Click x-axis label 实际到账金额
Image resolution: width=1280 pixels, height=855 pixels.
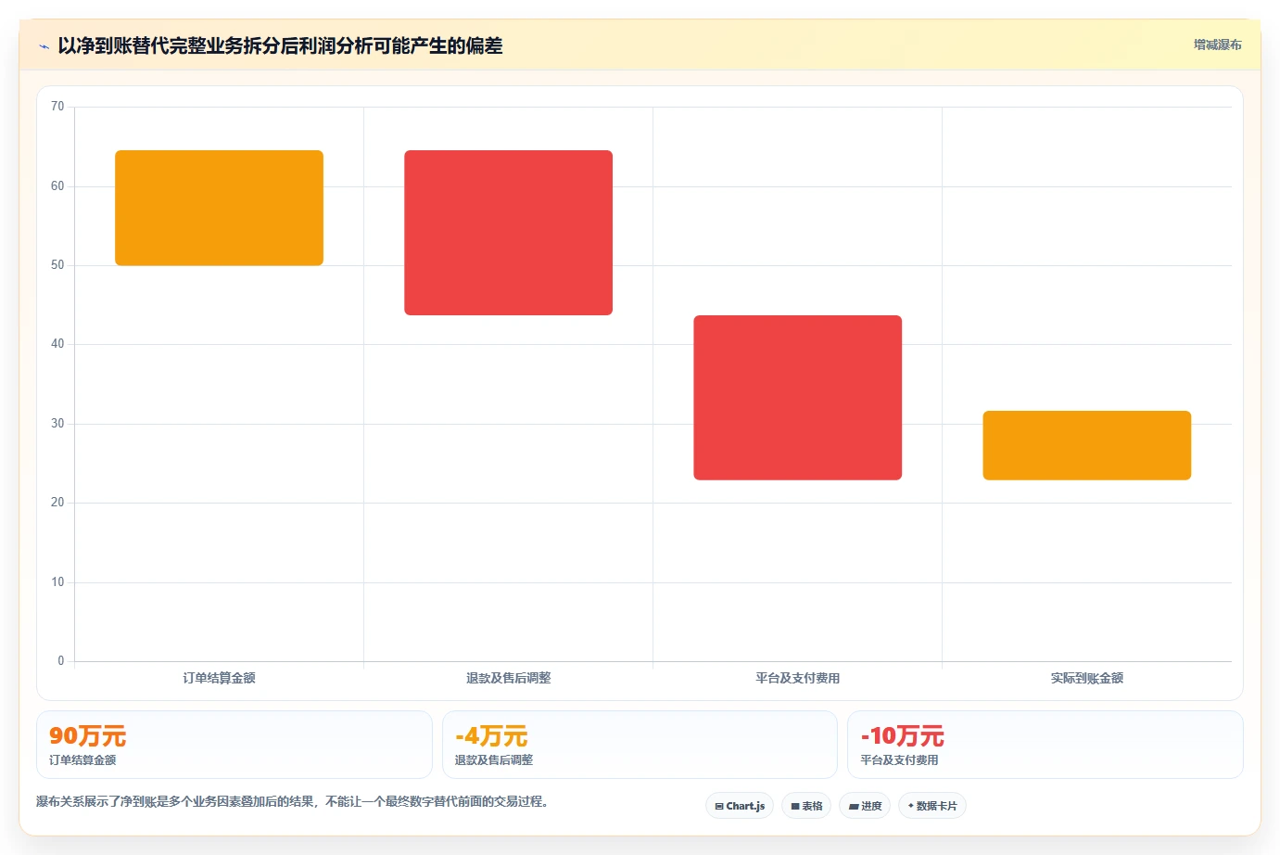pyautogui.click(x=1086, y=678)
